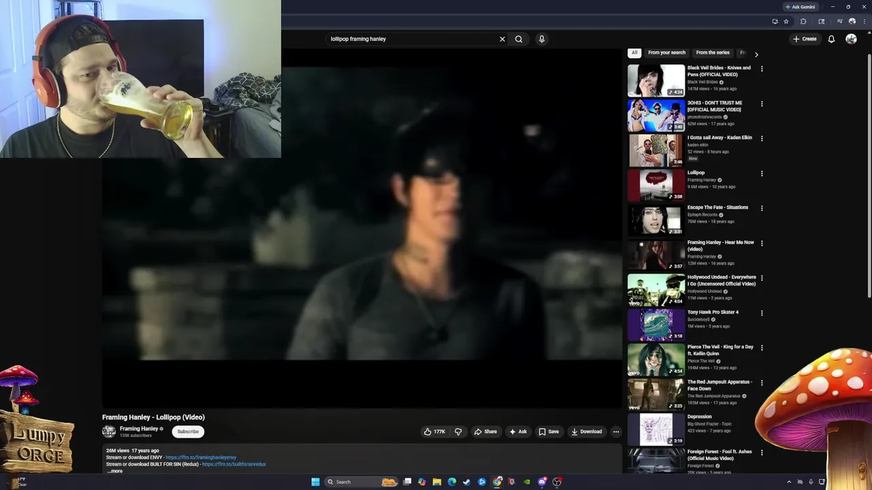Open the YouTube account avatar menu
The image size is (872, 490).
pos(851,39)
